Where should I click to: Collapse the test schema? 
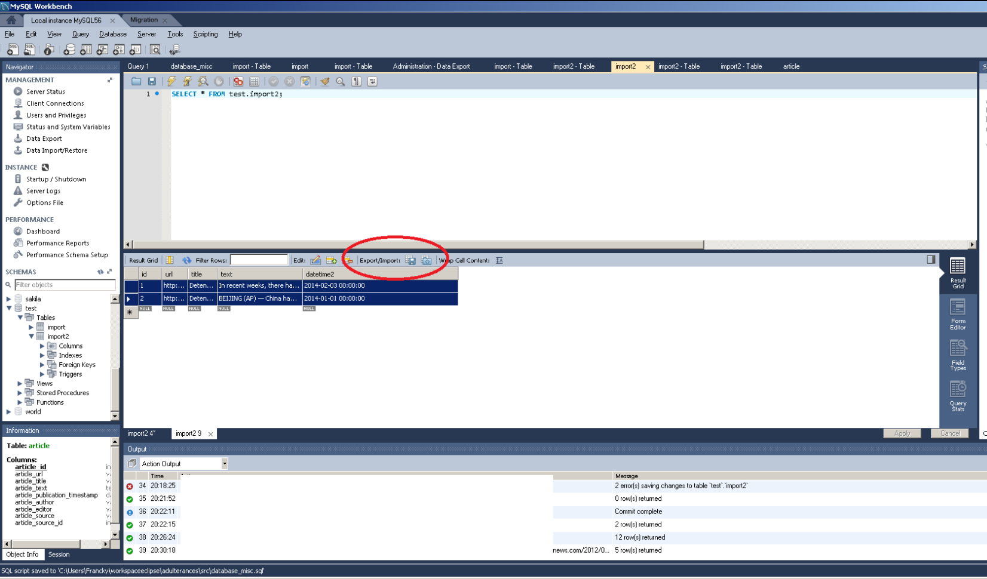(8, 307)
